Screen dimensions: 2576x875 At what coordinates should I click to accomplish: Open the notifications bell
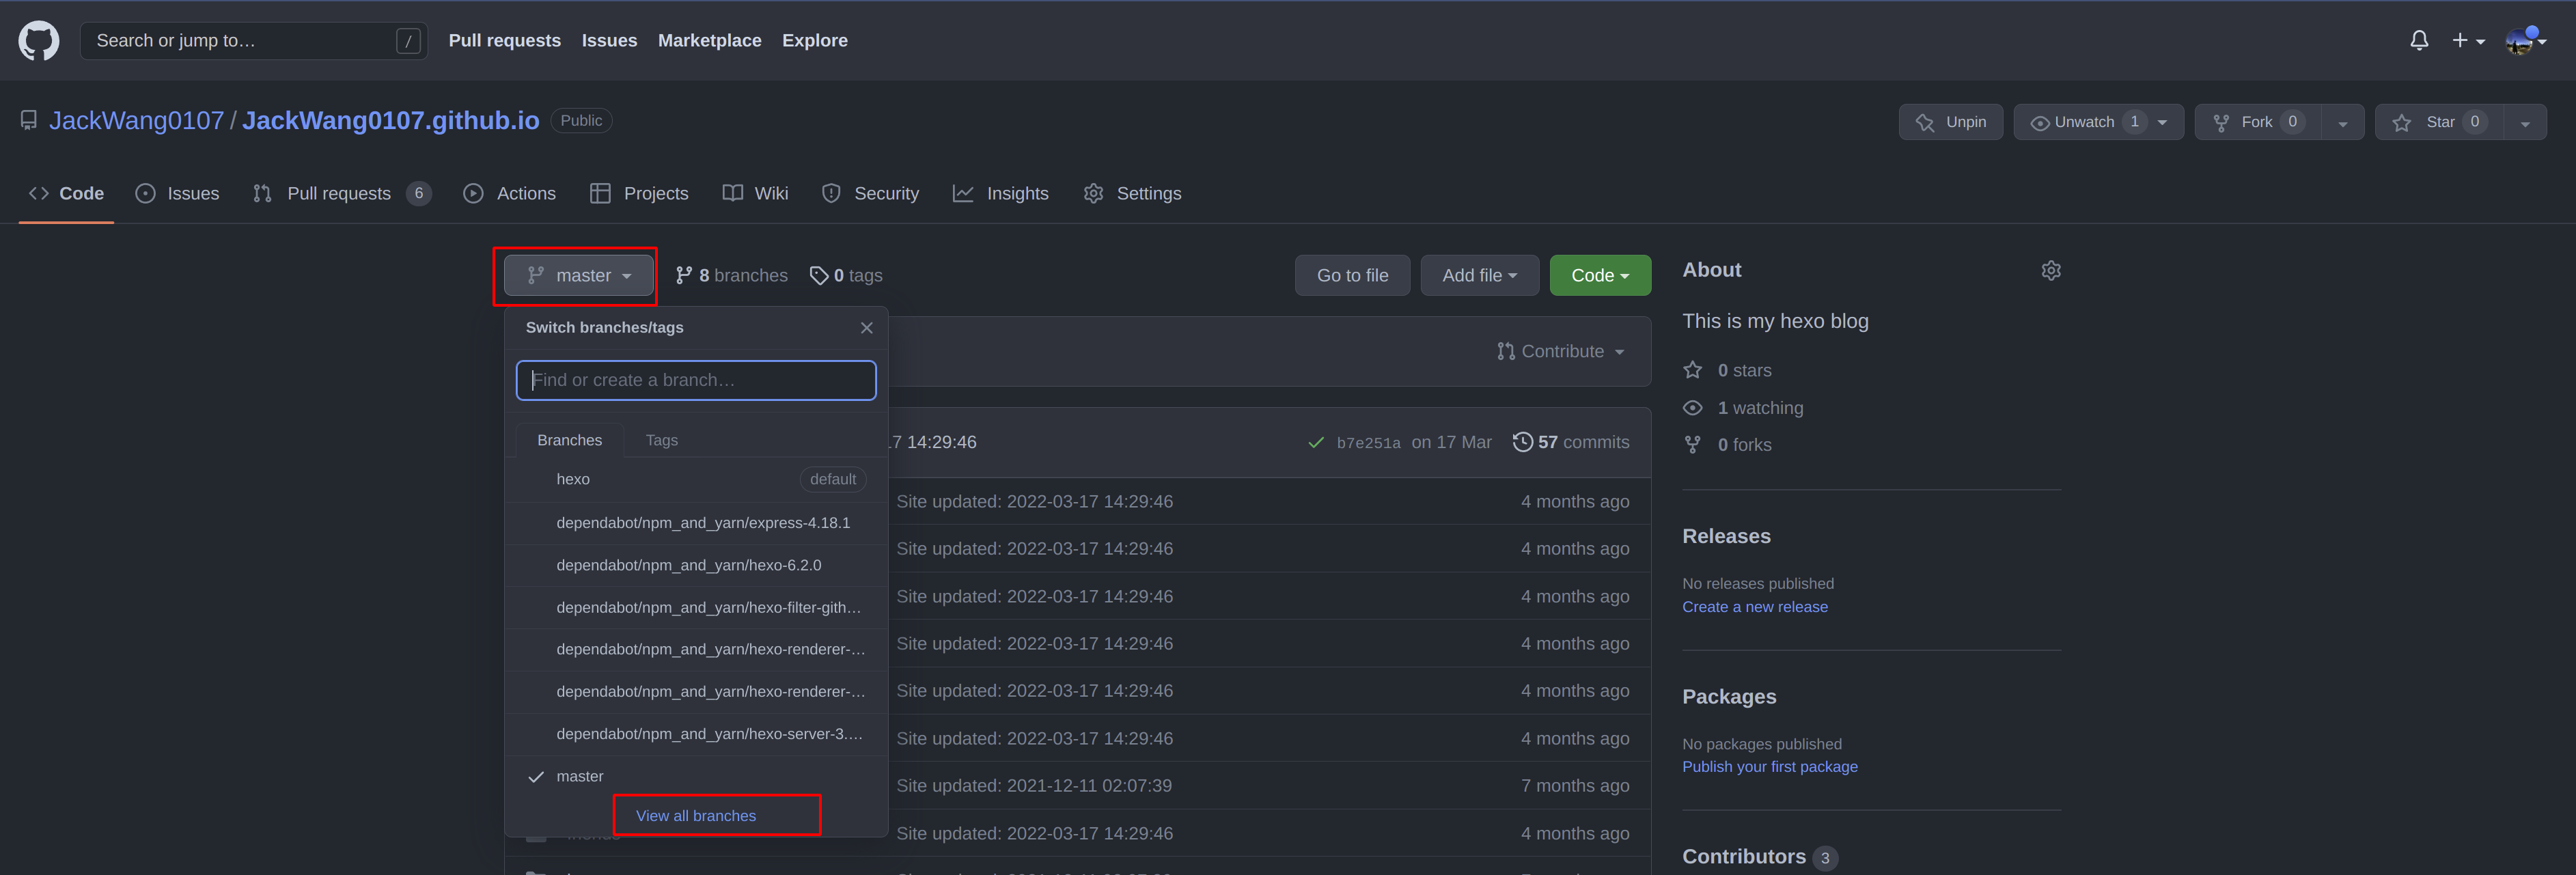click(2419, 41)
